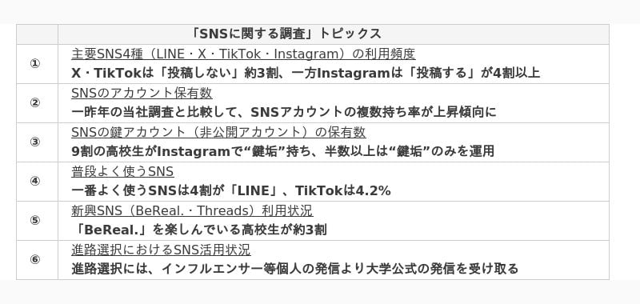Click the table title 「SNSに関する調査」トピックス

[x=286, y=34]
